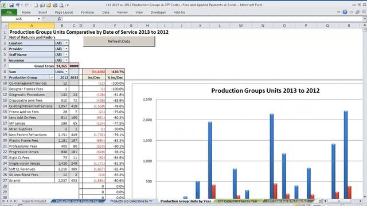Click inside the Name Box showing A45
Image resolution: width=367 pixels, height=206 pixels.
pyautogui.click(x=19, y=19)
